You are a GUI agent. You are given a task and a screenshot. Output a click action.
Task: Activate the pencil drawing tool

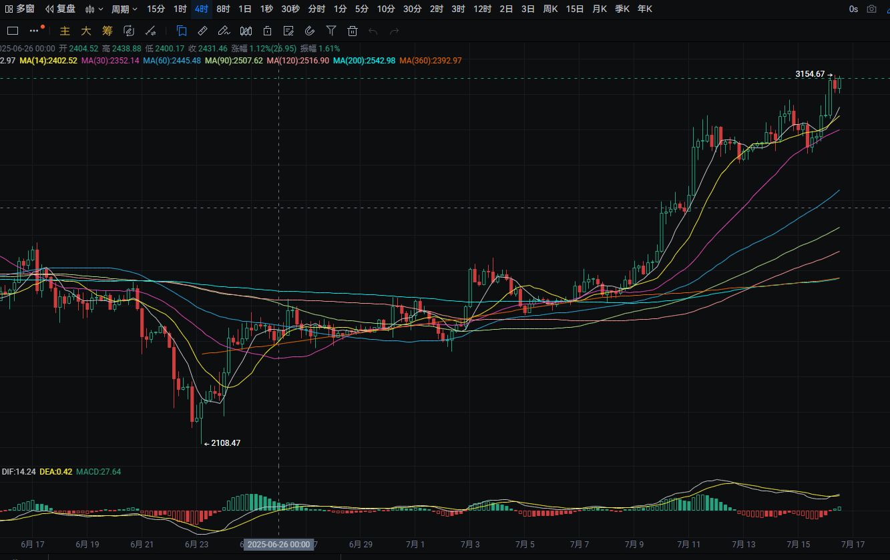click(x=224, y=31)
